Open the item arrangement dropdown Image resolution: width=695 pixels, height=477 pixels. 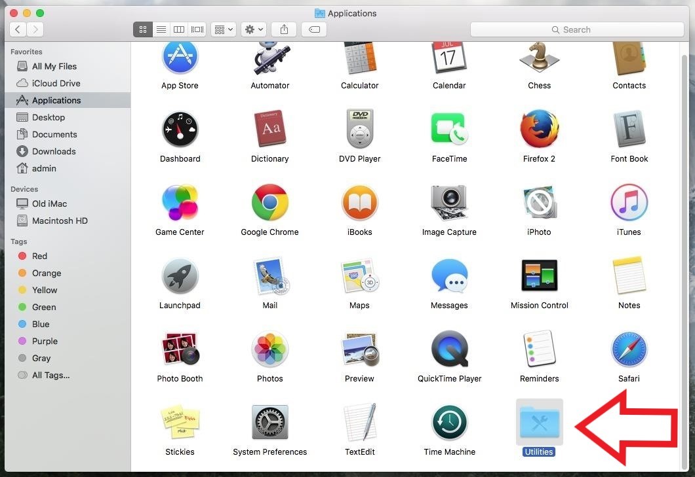coord(224,29)
